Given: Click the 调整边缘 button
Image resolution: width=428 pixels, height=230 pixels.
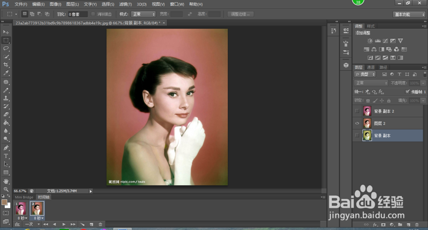Looking at the screenshot, I should pos(241,14).
